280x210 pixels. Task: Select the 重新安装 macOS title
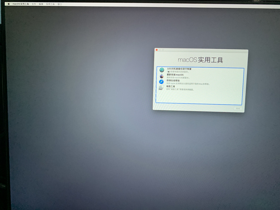coord(175,75)
